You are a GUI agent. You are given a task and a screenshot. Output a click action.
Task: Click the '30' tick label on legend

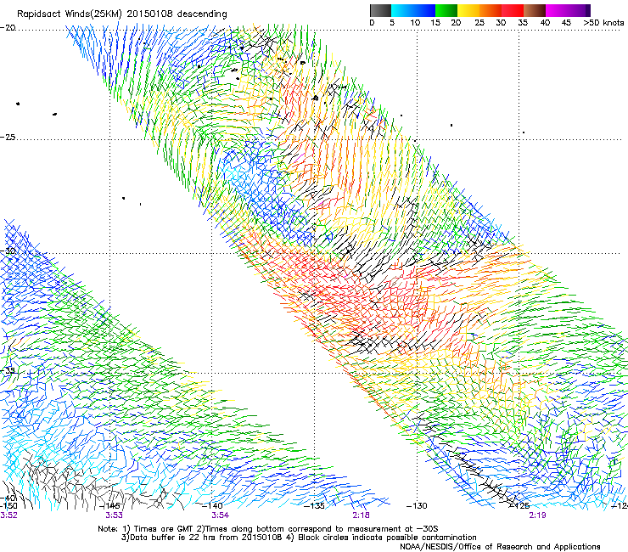point(501,23)
